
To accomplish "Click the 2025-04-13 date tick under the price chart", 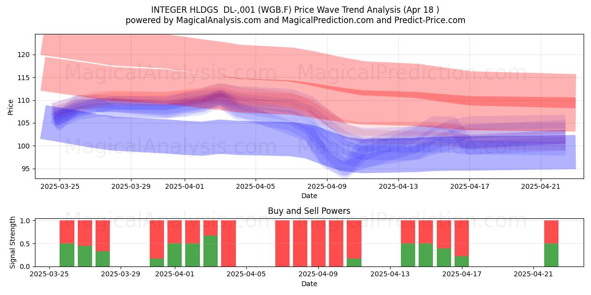I will coord(398,186).
